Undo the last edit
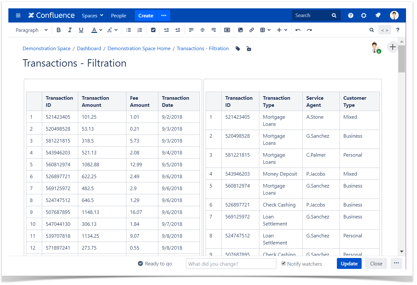417x285 pixels. [298, 30]
